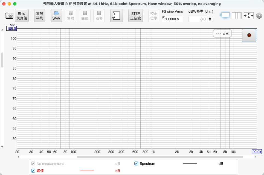Image resolution: width=264 pixels, height=175 pixels.
Task: Click the save 當前 button
Action: click(71, 16)
